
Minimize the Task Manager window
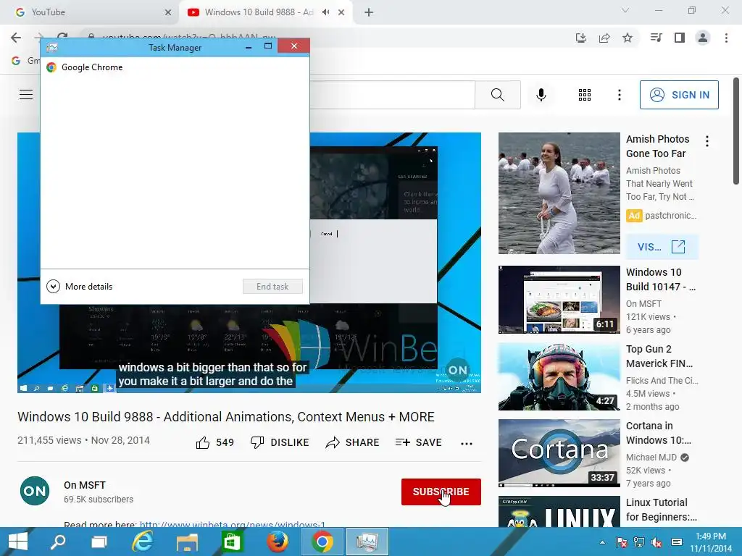click(249, 47)
